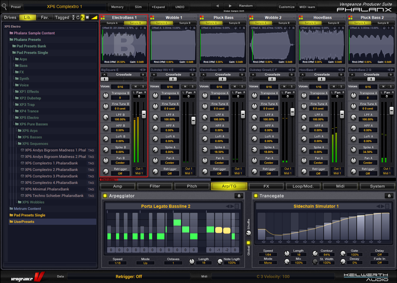Open the Trancegate Mode dropdown showing Mono
Image resolution: width=397 pixels, height=283 pixels.
268,263
